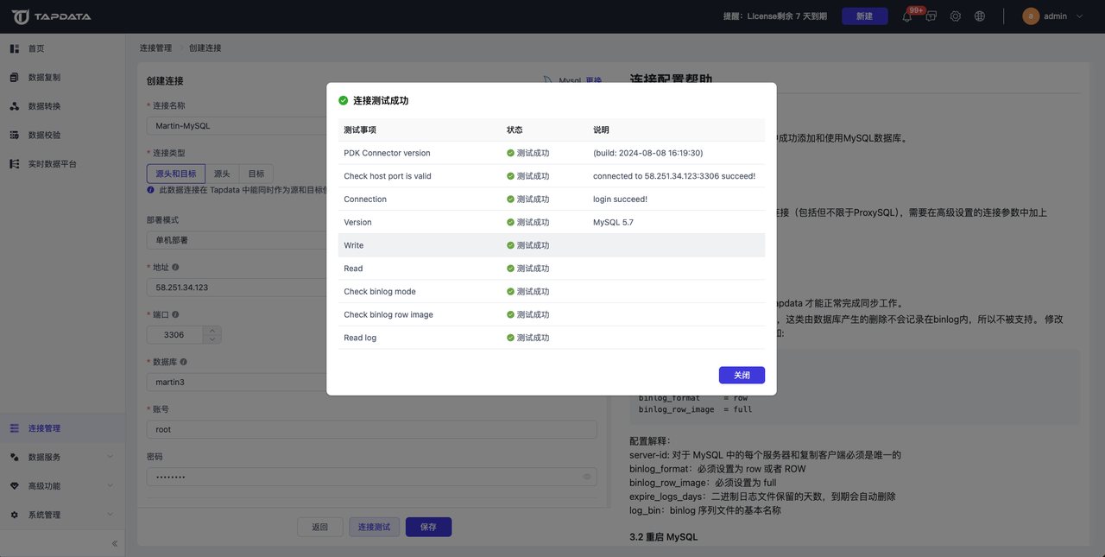
Task: Click the 账号 root input field
Action: click(371, 429)
